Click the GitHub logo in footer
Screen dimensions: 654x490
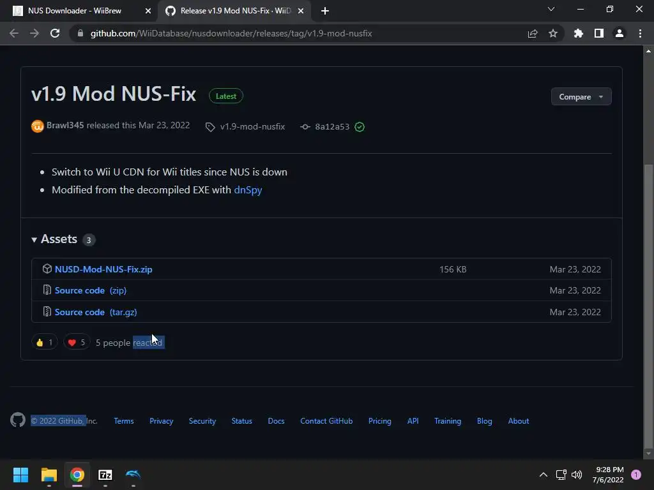[18, 420]
